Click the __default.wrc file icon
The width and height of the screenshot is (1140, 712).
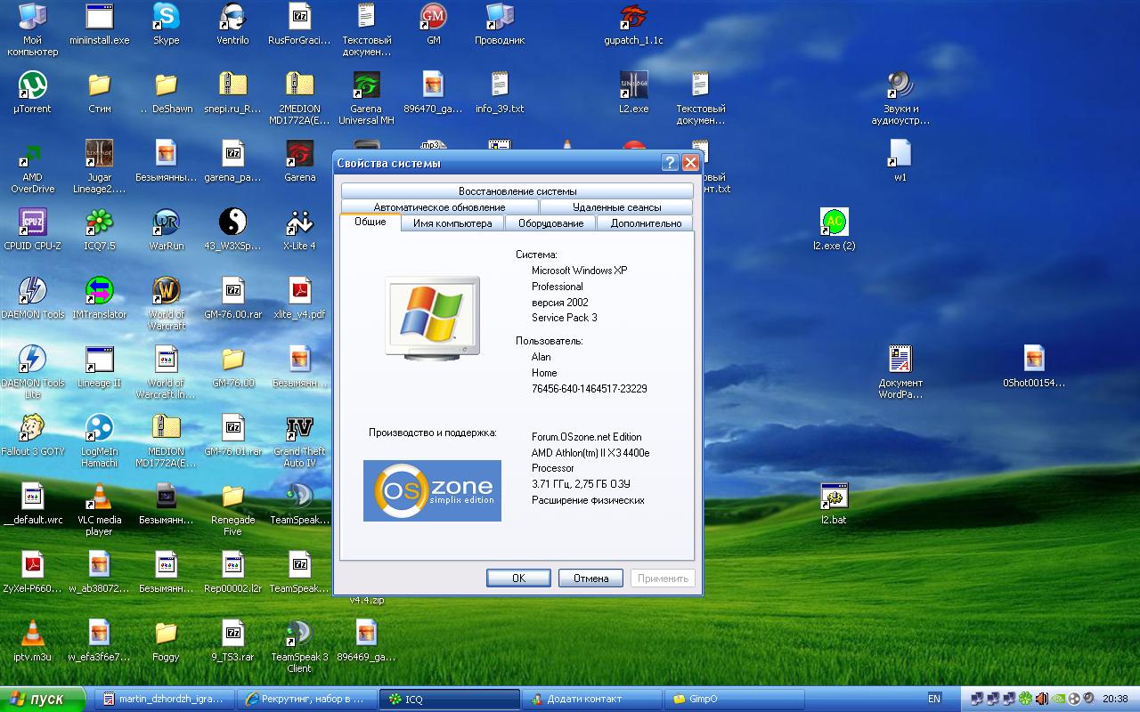(32, 504)
